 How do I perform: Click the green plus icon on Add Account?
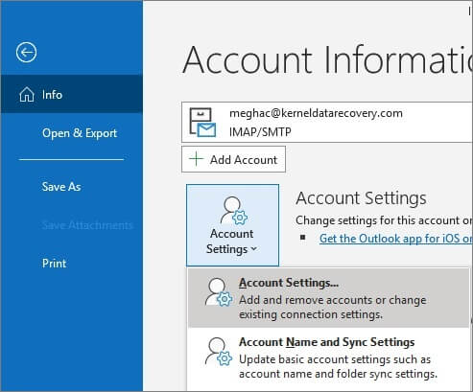tap(196, 159)
